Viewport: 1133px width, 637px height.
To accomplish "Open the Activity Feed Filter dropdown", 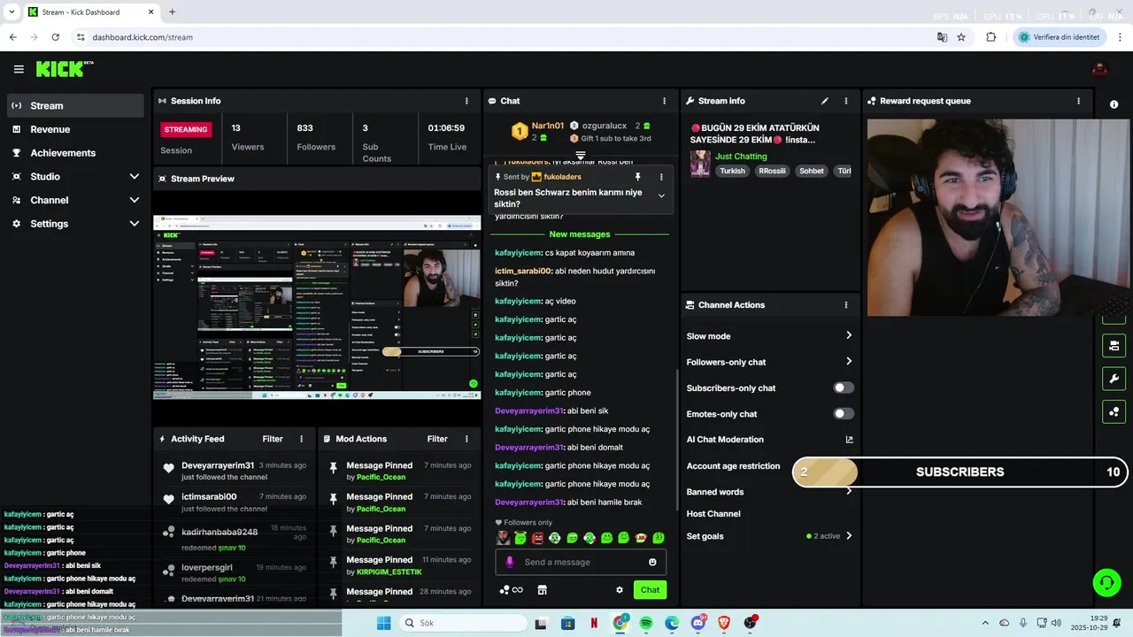I will click(x=273, y=439).
